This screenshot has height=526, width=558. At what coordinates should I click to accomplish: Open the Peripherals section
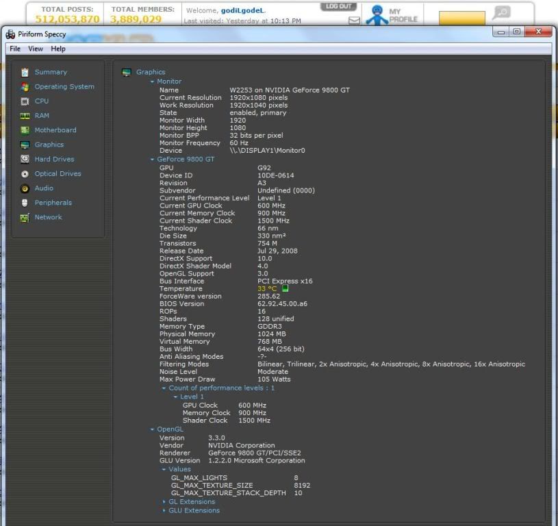tap(53, 203)
